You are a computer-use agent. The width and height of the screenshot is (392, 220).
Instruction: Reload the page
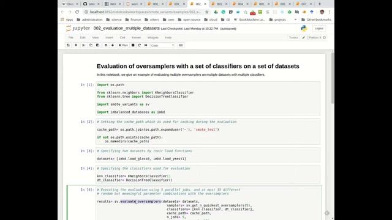(77, 12)
